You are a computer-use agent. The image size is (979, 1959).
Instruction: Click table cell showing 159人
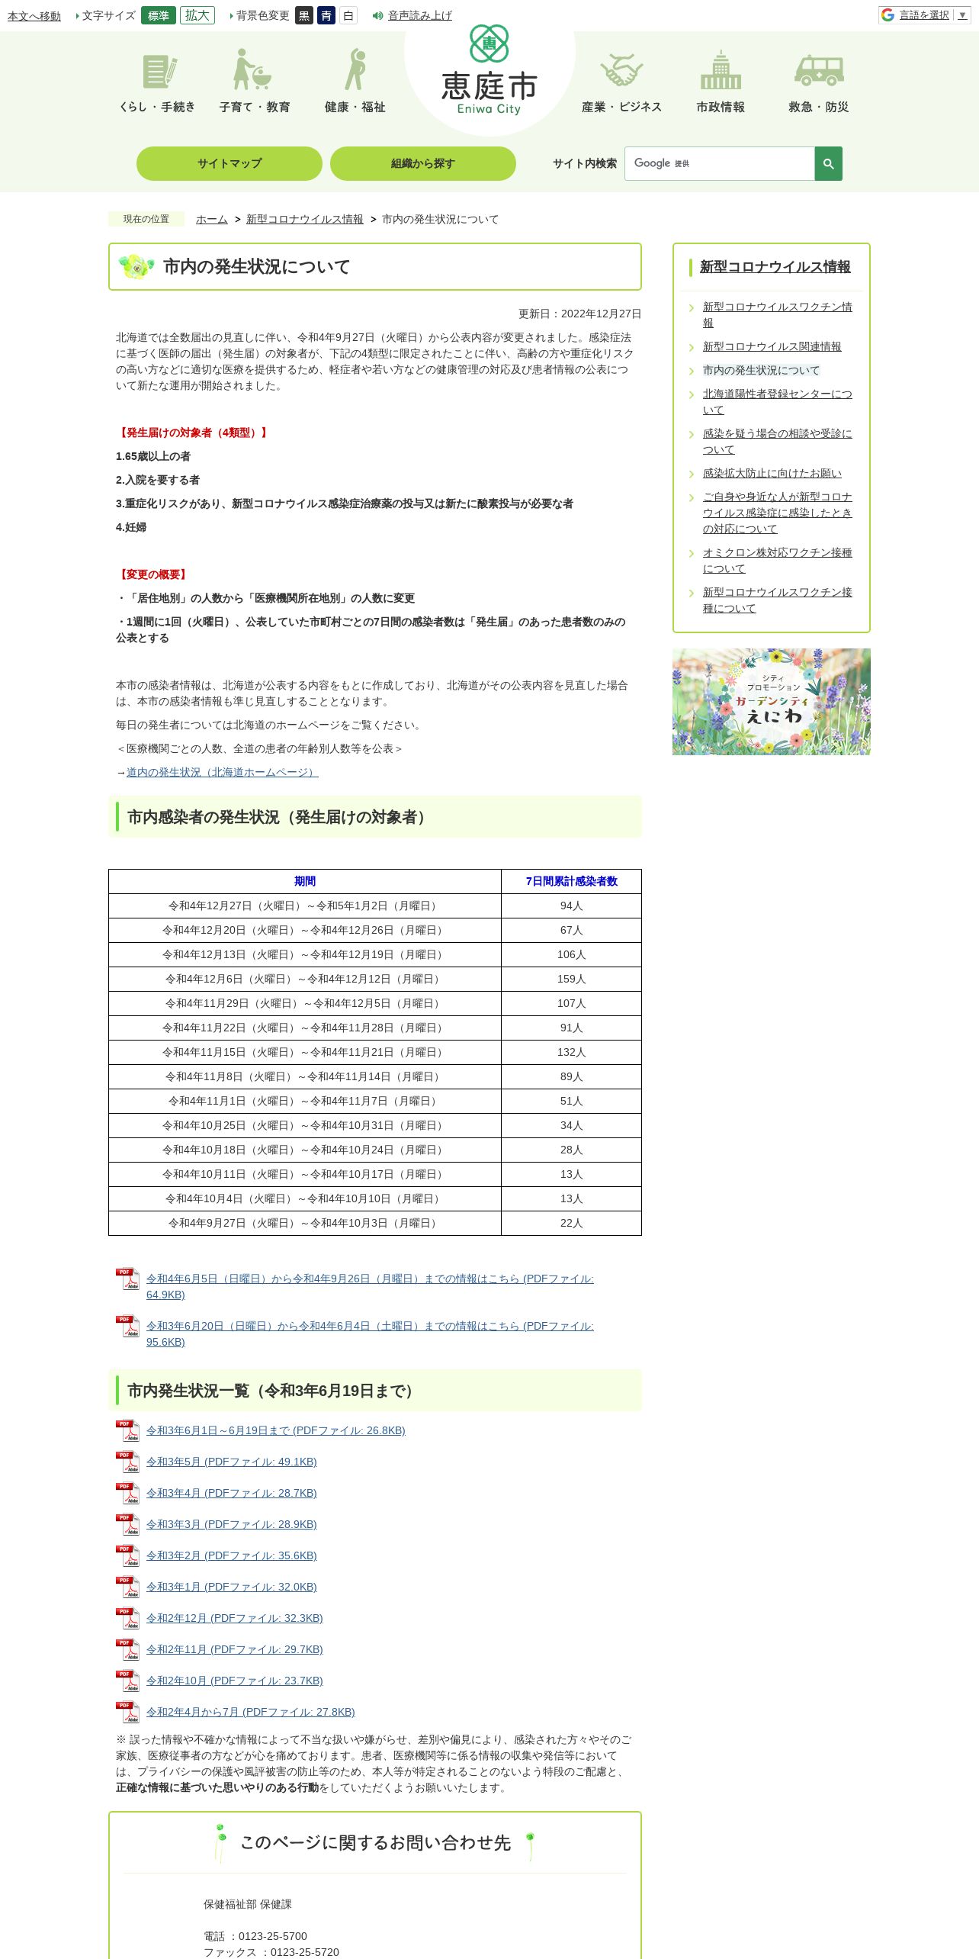coord(572,979)
